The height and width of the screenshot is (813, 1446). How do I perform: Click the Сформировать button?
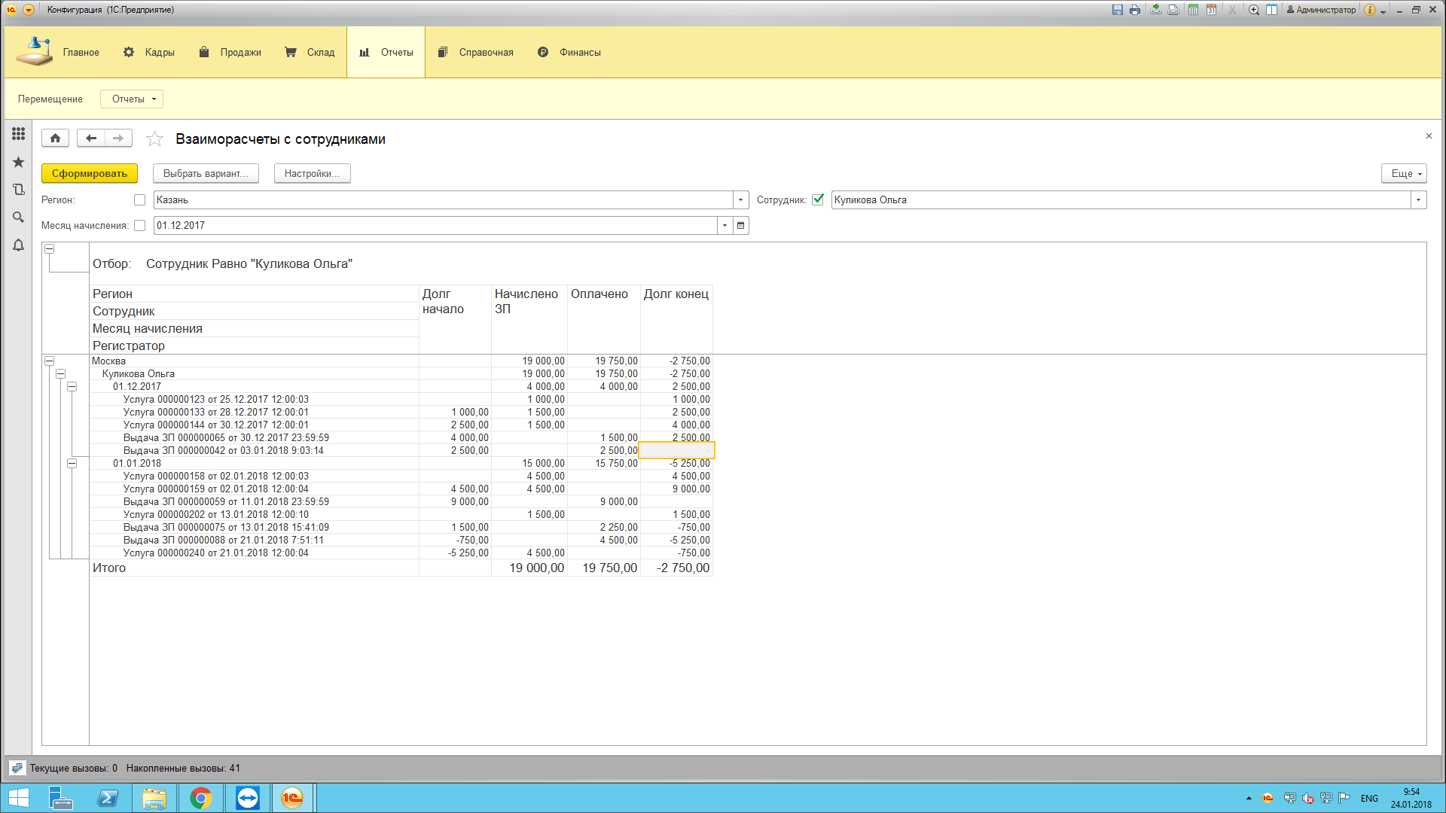pos(90,173)
